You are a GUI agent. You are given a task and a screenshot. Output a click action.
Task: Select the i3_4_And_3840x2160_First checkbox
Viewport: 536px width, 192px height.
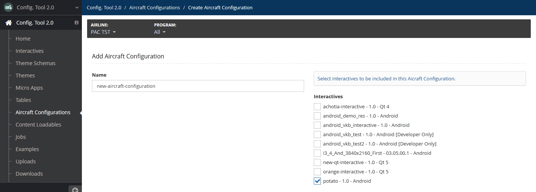tap(317, 153)
